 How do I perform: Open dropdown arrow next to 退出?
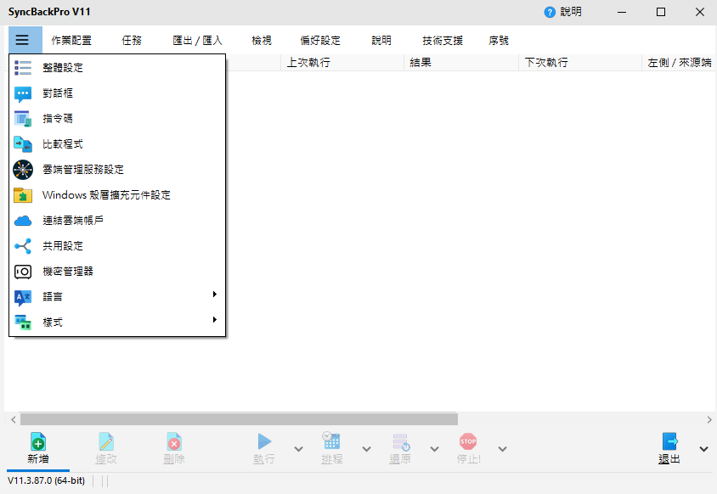click(703, 449)
